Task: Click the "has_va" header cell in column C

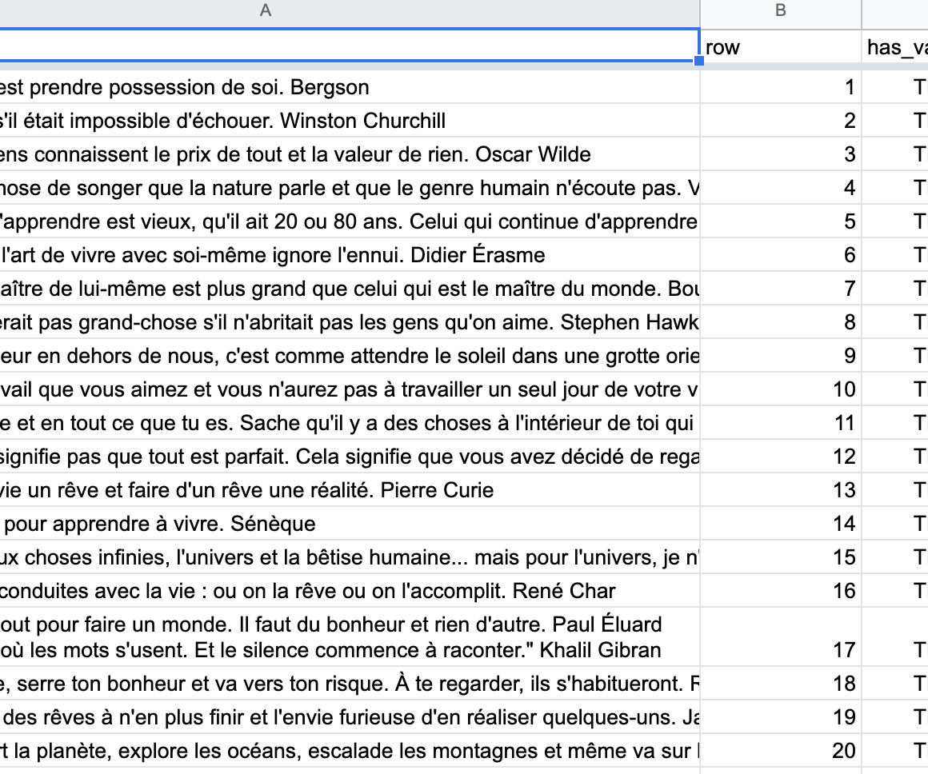Action: point(896,48)
